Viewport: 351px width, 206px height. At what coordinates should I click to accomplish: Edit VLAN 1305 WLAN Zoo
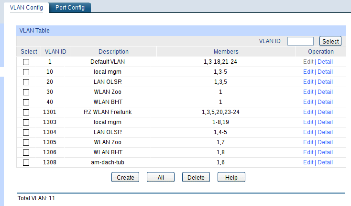308,142
